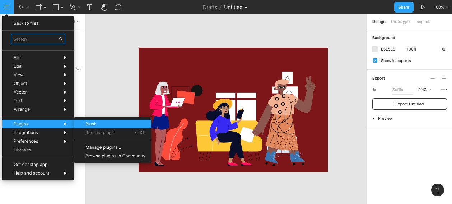
Task: Click the E5E5E5 background color swatch
Action: (x=375, y=49)
